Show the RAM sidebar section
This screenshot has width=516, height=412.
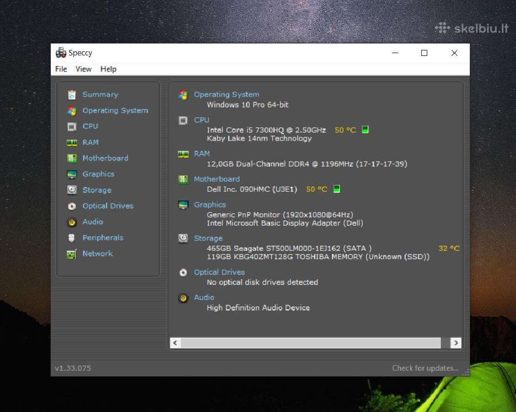coord(91,142)
